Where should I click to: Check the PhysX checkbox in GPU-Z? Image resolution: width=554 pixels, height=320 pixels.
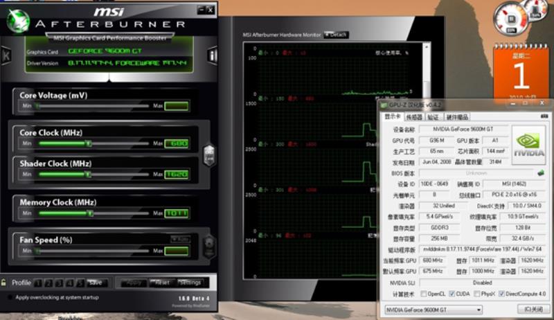point(476,294)
